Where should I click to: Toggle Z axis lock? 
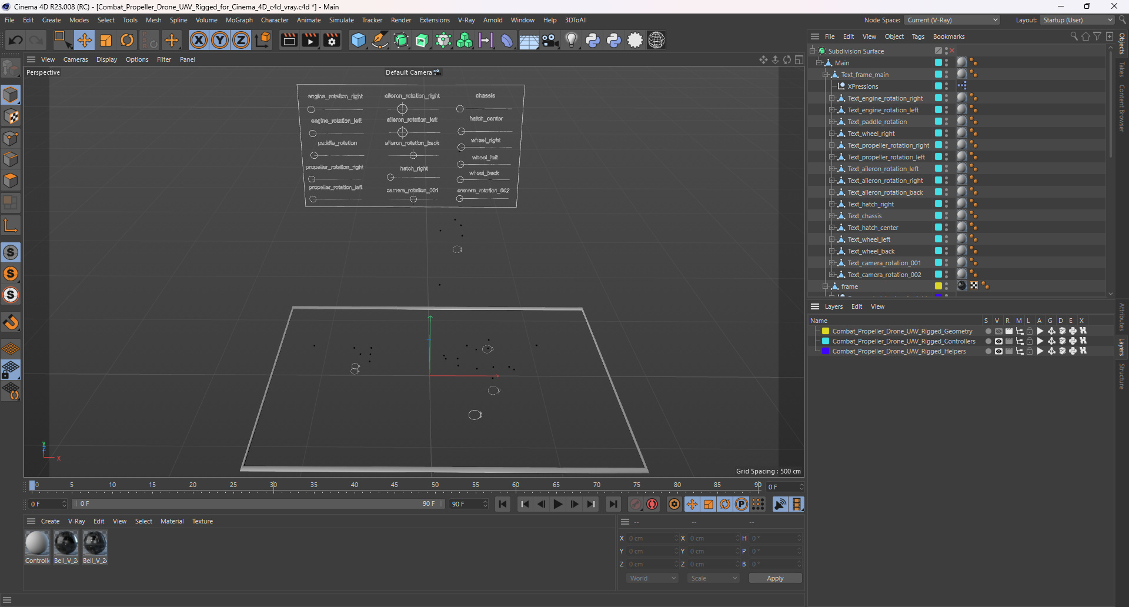[x=241, y=40]
